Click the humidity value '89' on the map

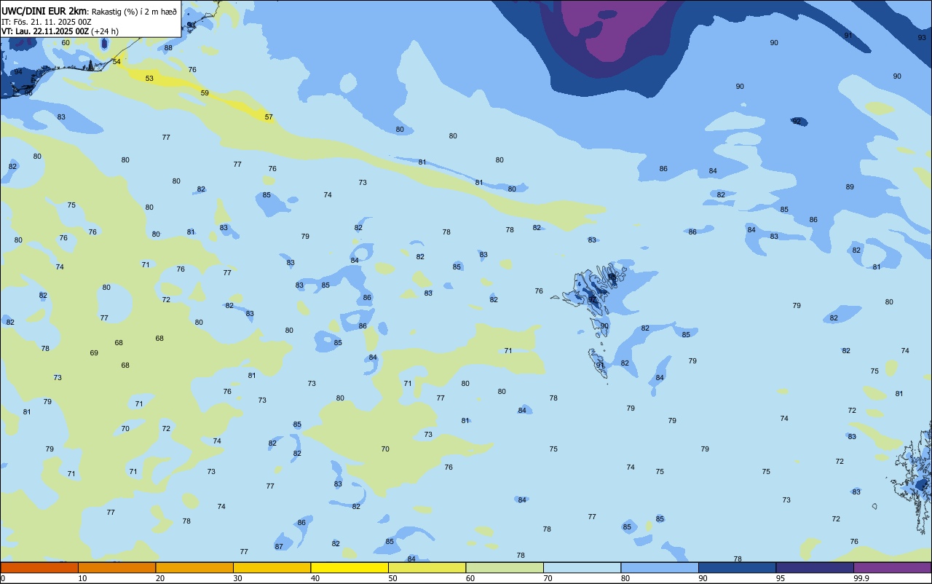850,186
